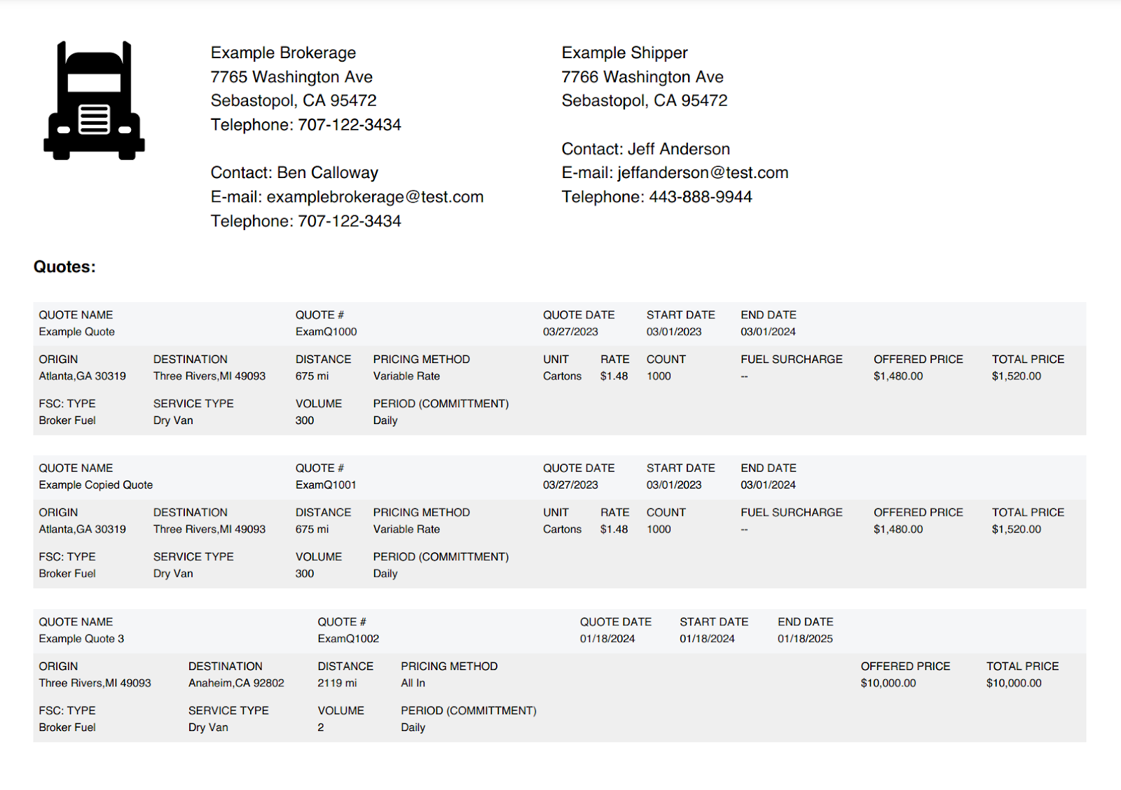
Task: Click the 2119 mi distance value
Action: [x=337, y=683]
